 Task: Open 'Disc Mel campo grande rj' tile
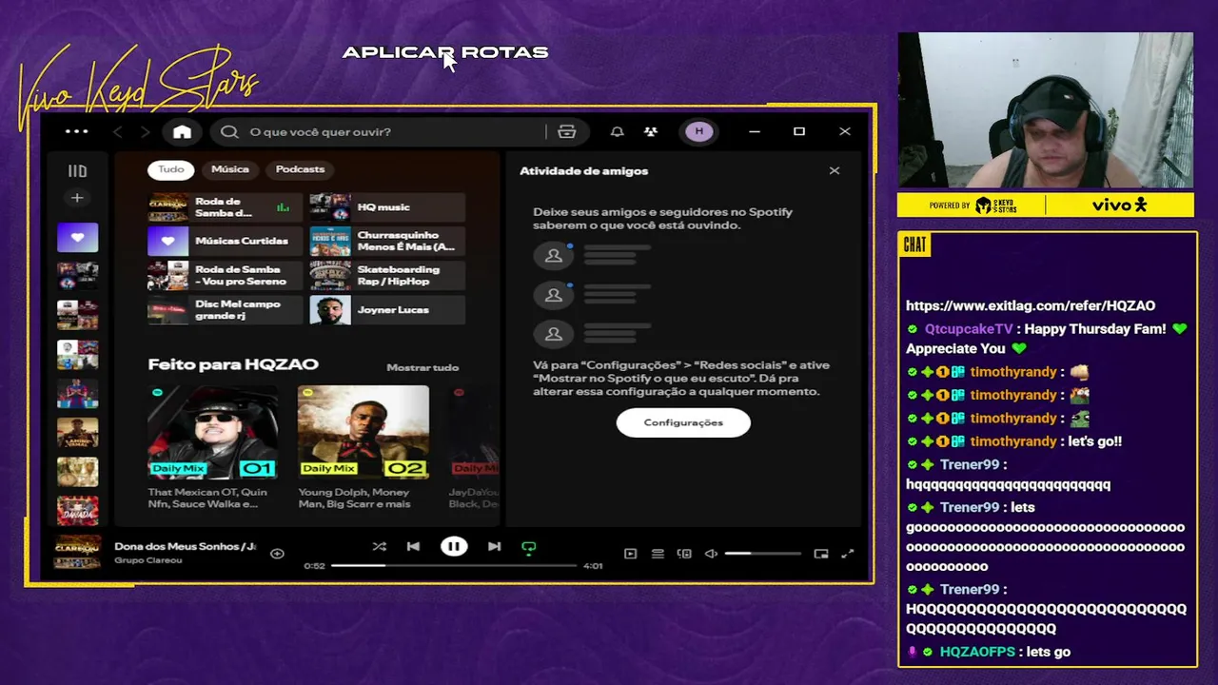(x=225, y=310)
